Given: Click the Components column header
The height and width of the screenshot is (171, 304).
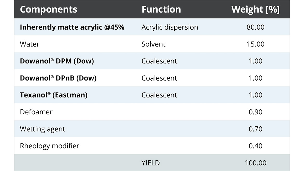Looking at the screenshot, I should 49,10.
